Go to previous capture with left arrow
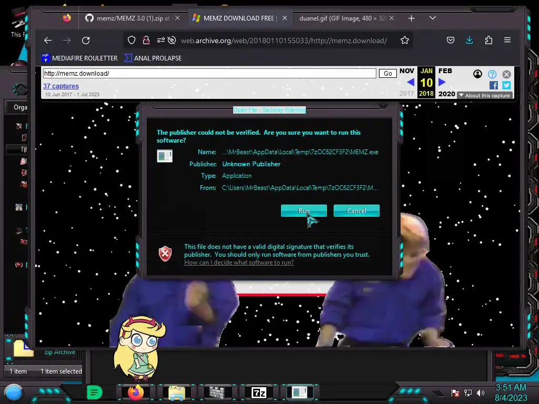Screen dimensions: 539x404 coord(410,82)
